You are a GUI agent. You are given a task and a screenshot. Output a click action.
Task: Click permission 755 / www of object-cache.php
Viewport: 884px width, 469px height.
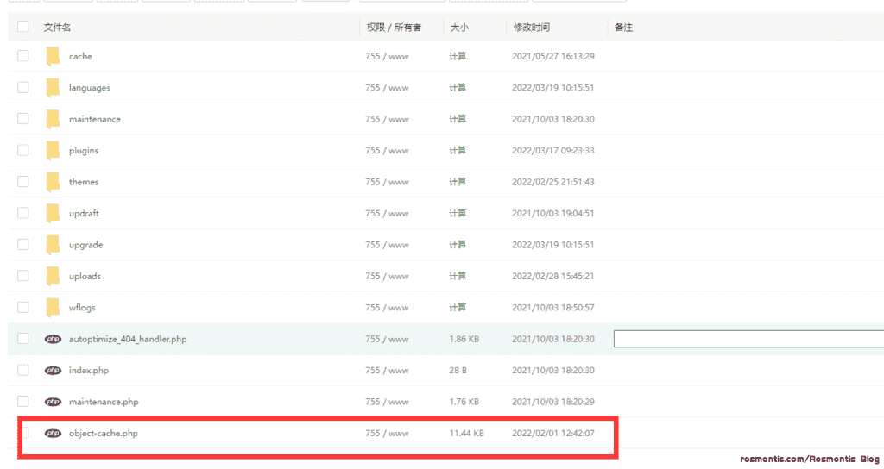click(x=387, y=433)
